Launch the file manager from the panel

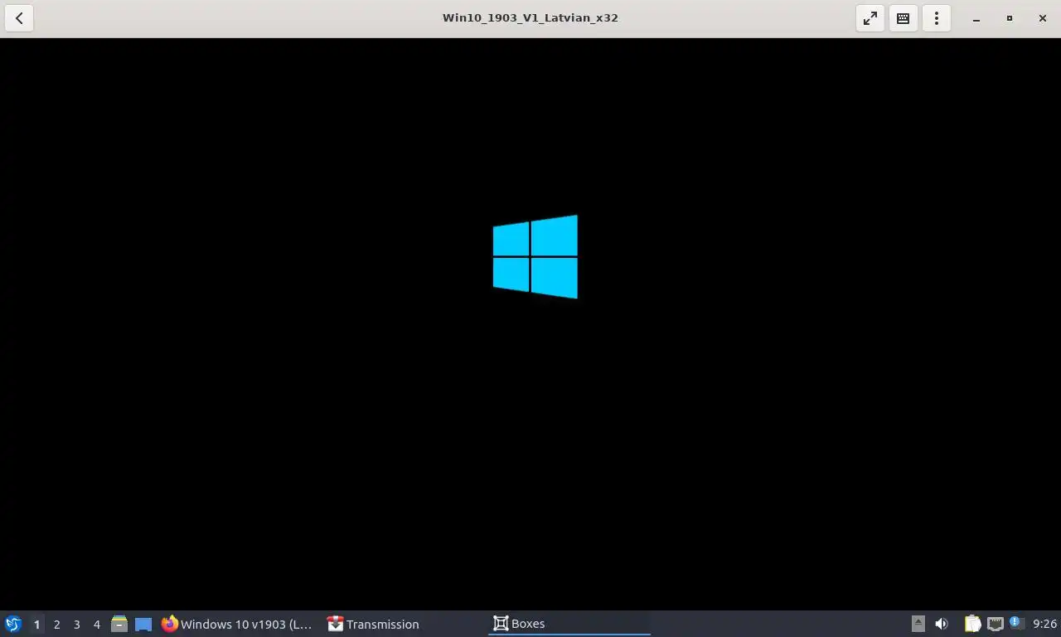point(119,624)
